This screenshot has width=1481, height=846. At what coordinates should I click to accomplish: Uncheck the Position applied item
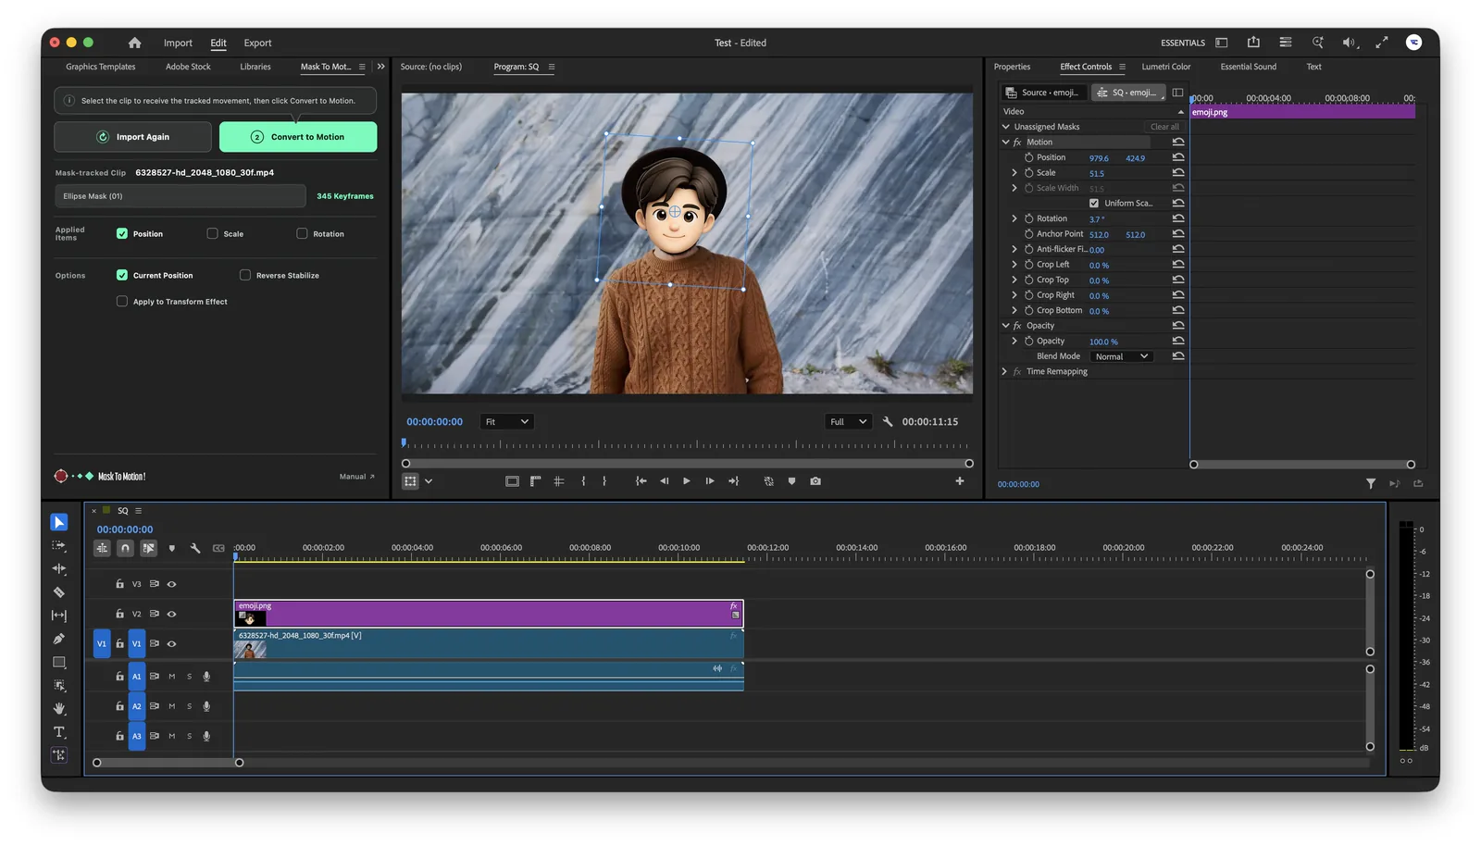(x=122, y=234)
